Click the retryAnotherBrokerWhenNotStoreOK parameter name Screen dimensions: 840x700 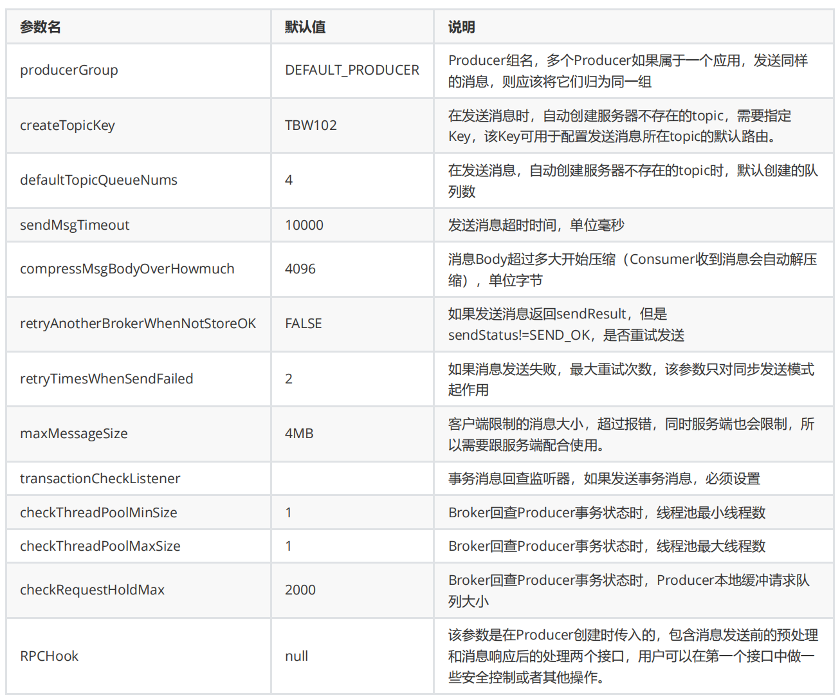point(138,324)
